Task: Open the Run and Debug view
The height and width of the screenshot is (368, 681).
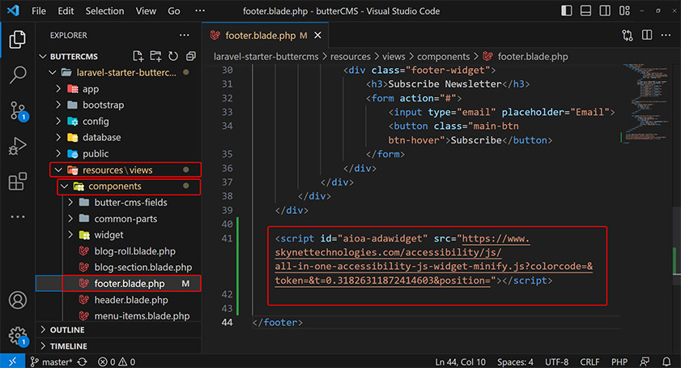Action: (x=18, y=147)
